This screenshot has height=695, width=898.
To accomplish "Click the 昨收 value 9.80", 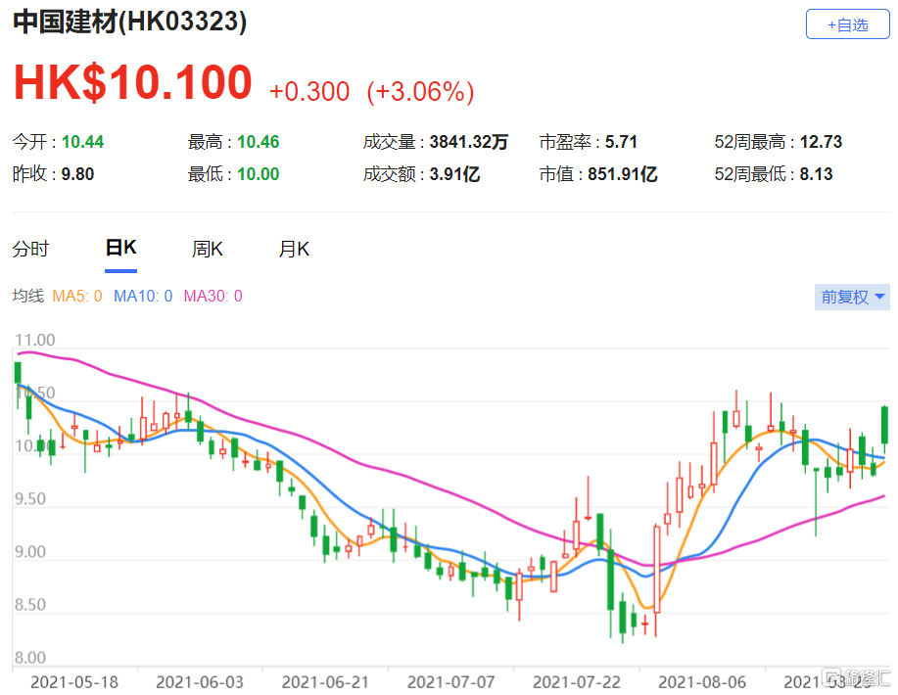I will pos(78,174).
